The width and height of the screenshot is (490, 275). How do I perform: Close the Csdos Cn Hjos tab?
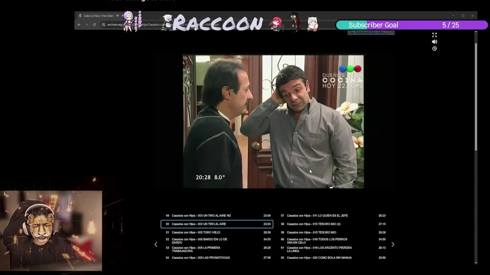point(122,16)
